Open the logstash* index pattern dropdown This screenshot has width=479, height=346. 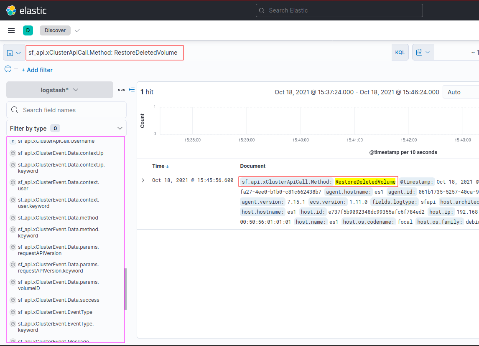[60, 90]
